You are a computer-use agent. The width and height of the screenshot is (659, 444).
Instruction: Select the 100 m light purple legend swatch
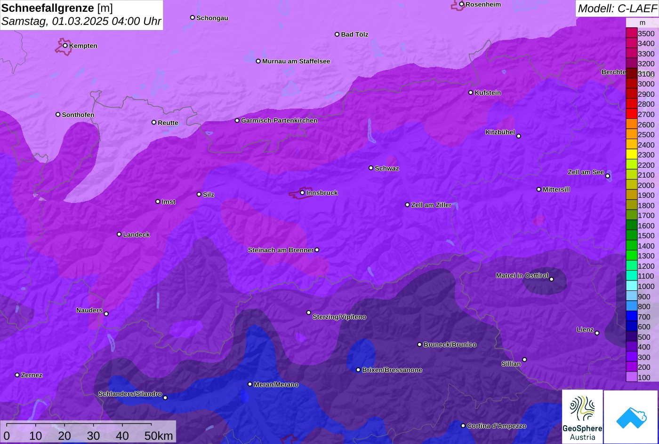click(x=631, y=377)
